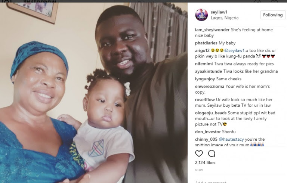Open arigu12 commenter profile
The width and height of the screenshot is (287, 183).
[x=202, y=51]
